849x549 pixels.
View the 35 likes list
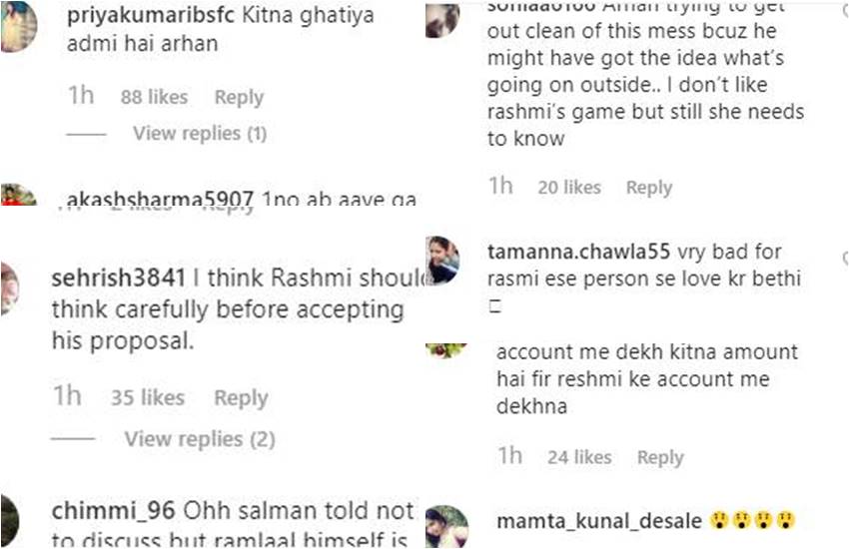click(148, 397)
